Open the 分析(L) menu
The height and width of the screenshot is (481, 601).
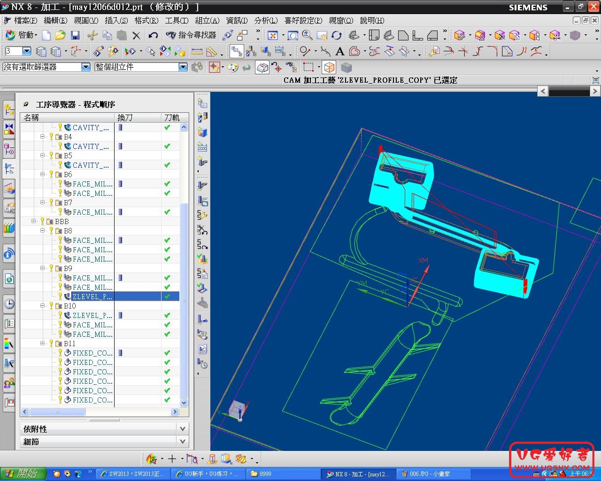click(266, 20)
